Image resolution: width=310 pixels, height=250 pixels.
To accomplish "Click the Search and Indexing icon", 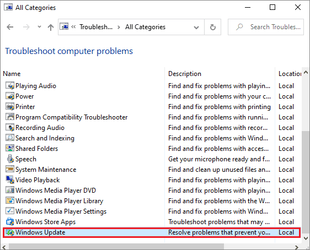I will (10, 138).
